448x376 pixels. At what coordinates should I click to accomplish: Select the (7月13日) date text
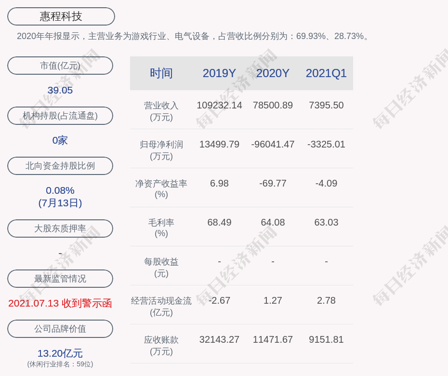60,203
